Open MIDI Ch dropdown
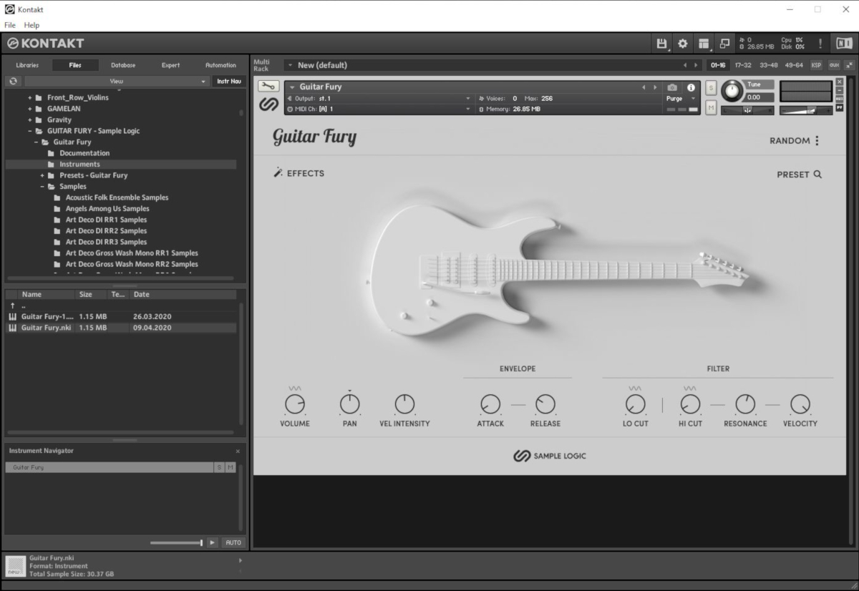The image size is (859, 591). tap(379, 109)
